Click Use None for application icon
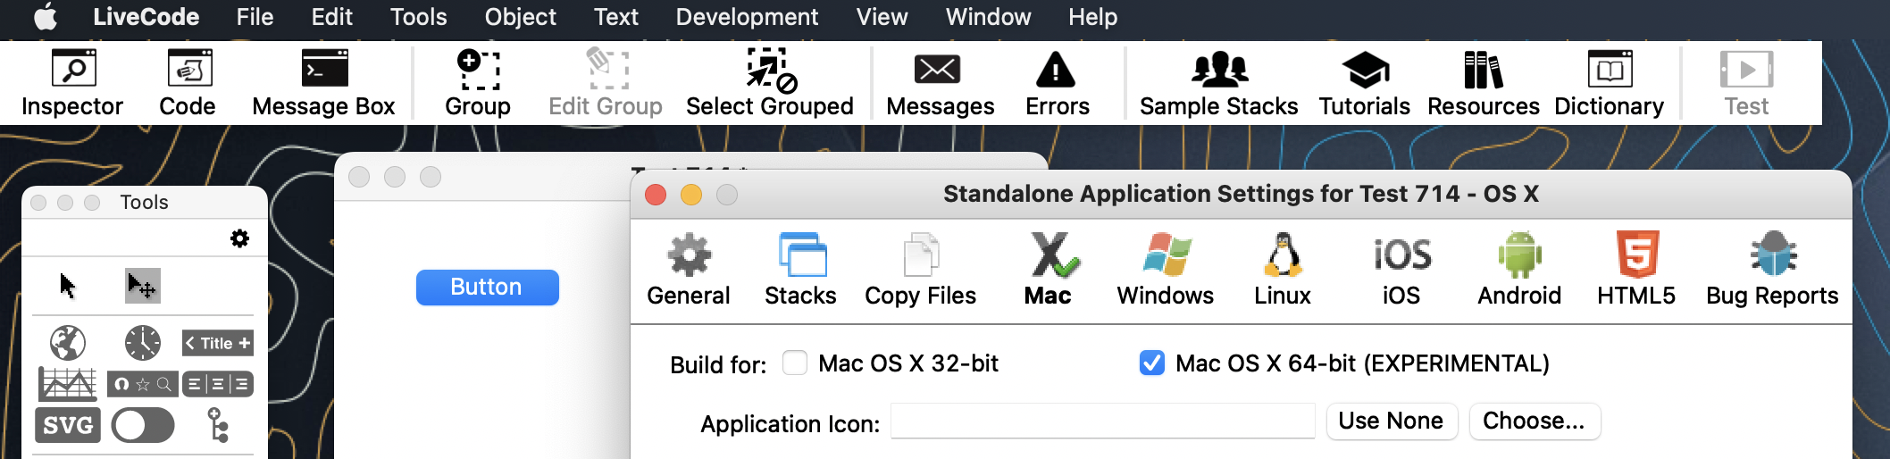Viewport: 1890px width, 459px height. tap(1392, 421)
